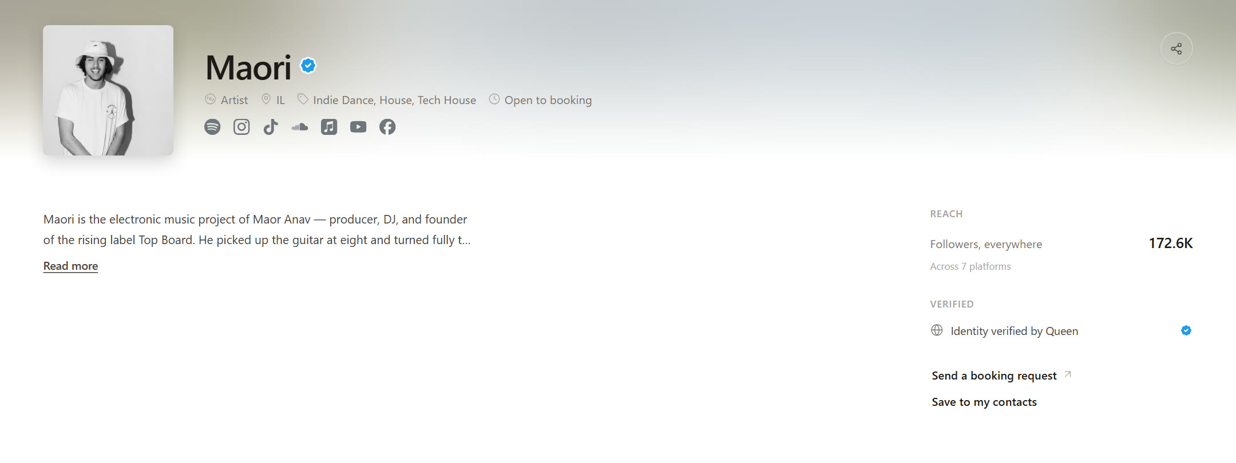Click the 'IL' location text
The width and height of the screenshot is (1236, 463).
pos(280,100)
